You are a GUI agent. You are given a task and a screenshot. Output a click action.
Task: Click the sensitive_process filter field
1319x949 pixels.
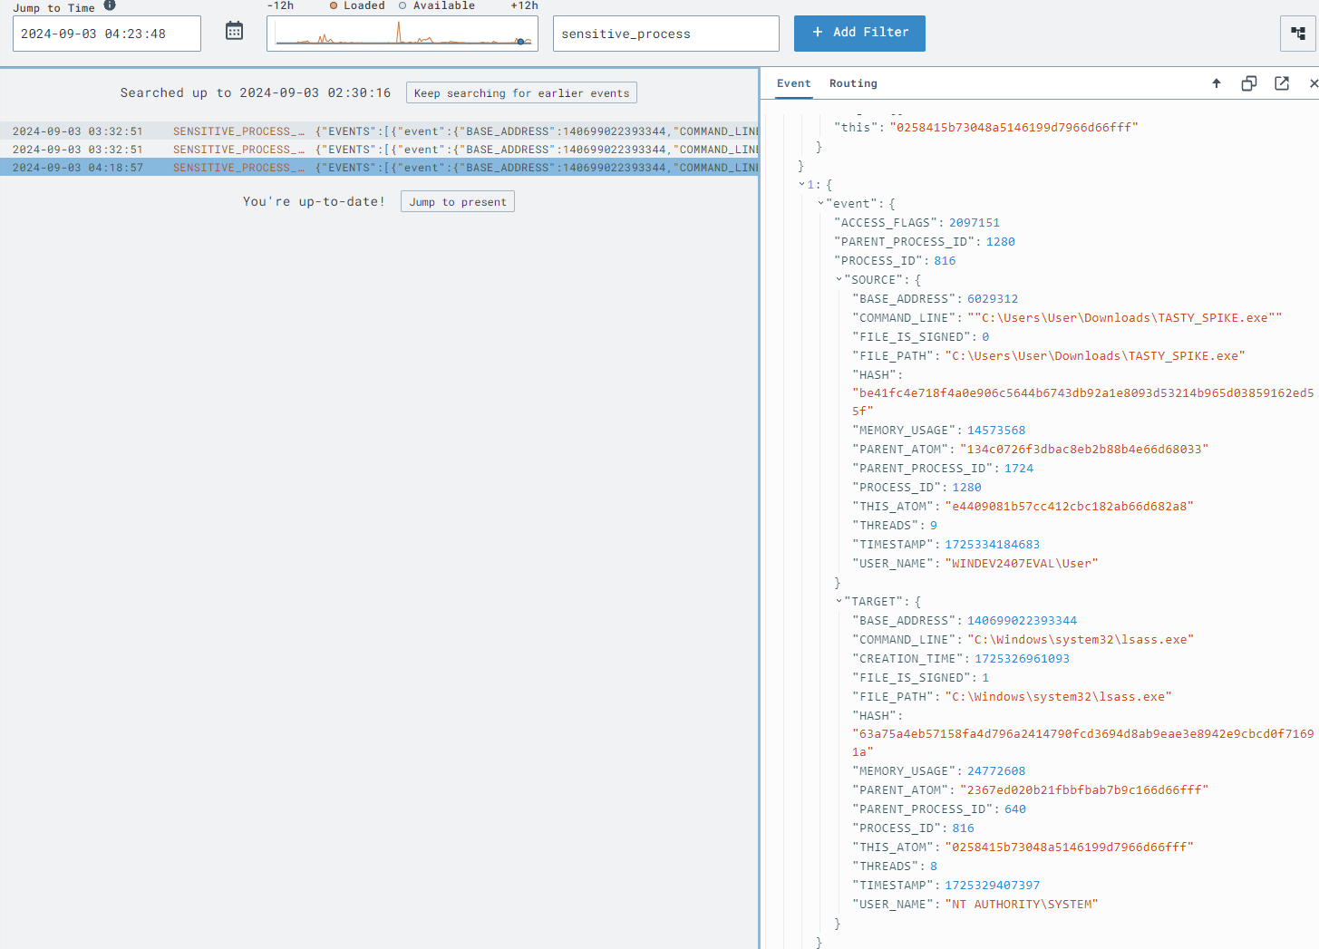(x=666, y=34)
